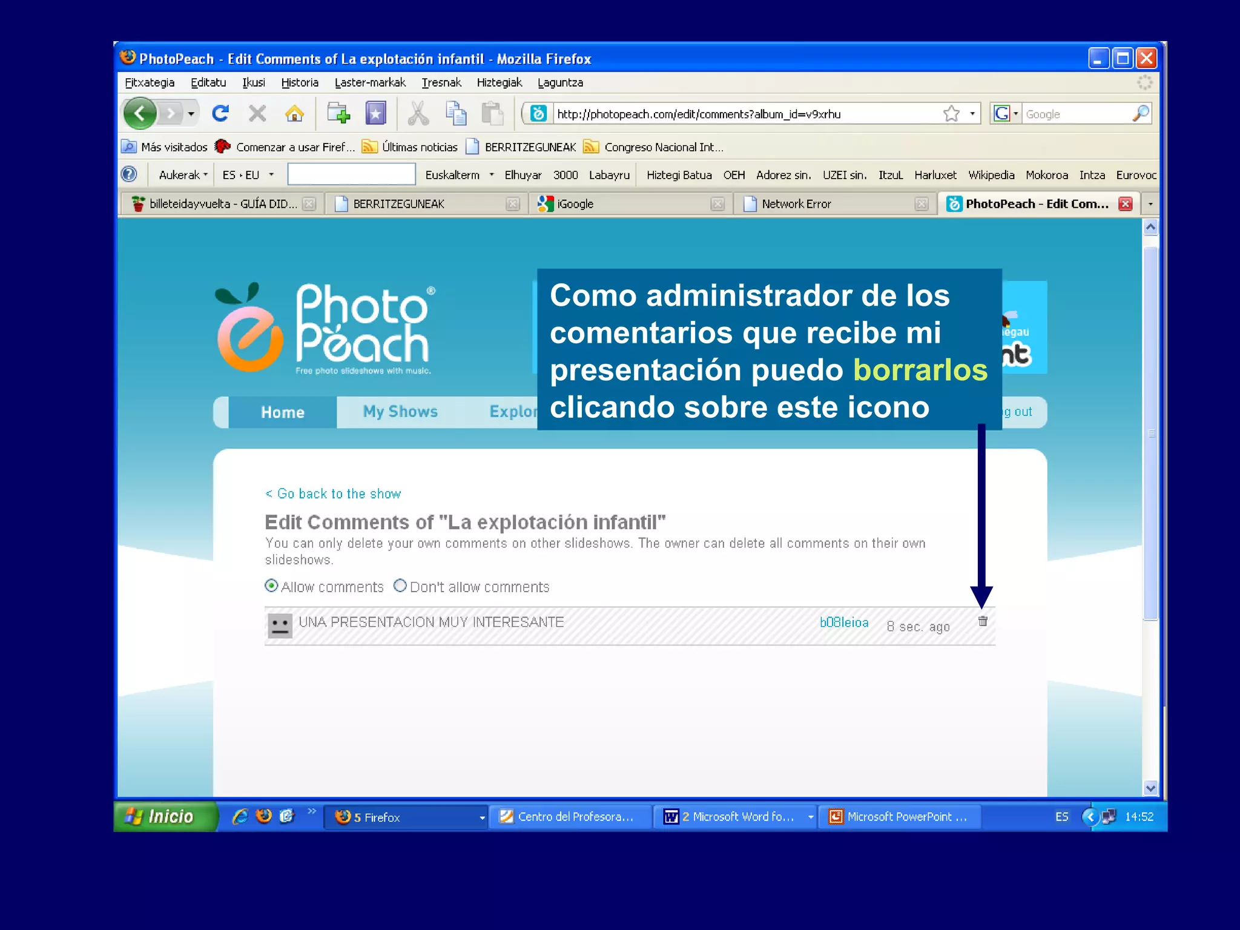This screenshot has height=930, width=1240.
Task: Open the b08leioa user link
Action: pos(844,622)
